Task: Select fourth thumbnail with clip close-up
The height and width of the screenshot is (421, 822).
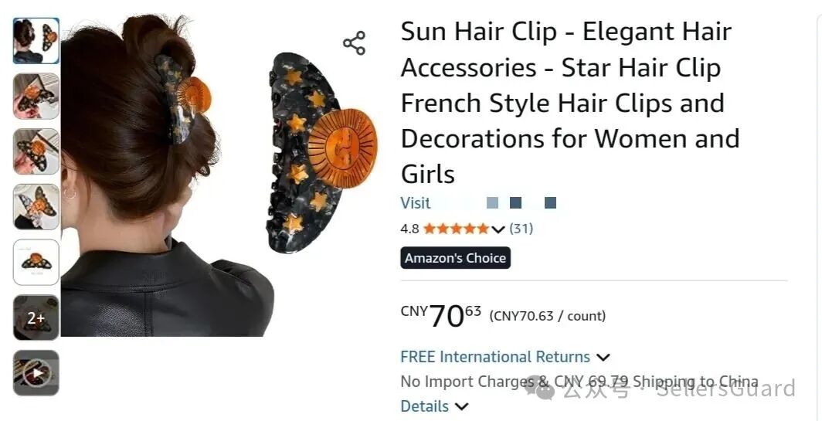Action: click(36, 206)
